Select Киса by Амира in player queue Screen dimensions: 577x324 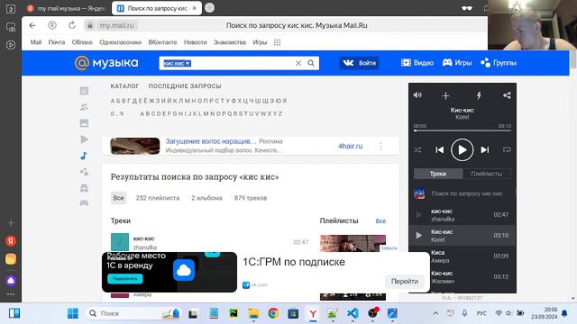(463, 256)
